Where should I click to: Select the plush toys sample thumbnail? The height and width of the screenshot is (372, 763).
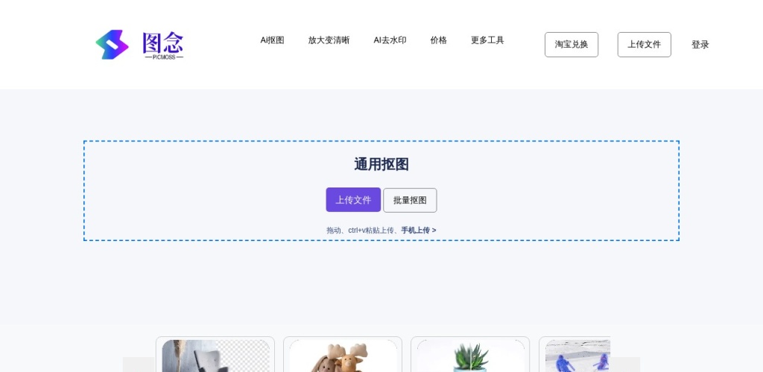pos(343,355)
